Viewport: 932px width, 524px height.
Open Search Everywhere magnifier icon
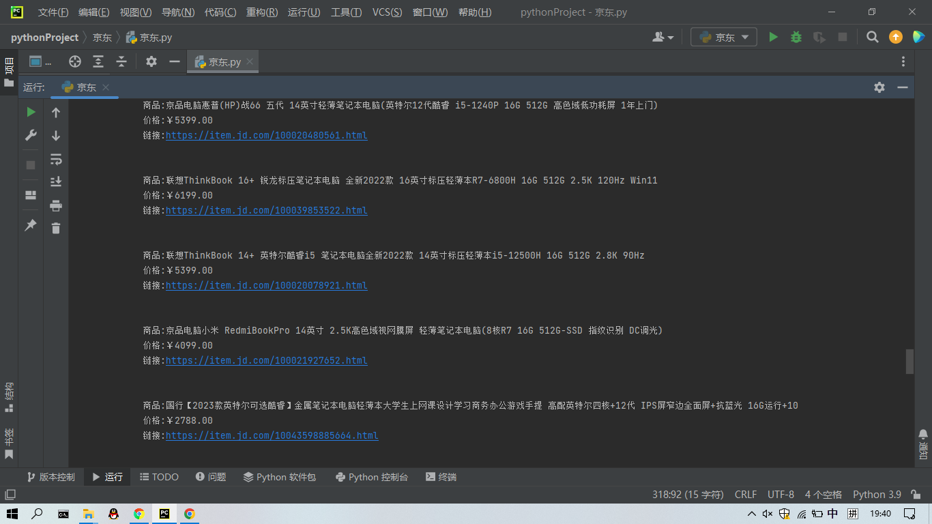pos(873,37)
